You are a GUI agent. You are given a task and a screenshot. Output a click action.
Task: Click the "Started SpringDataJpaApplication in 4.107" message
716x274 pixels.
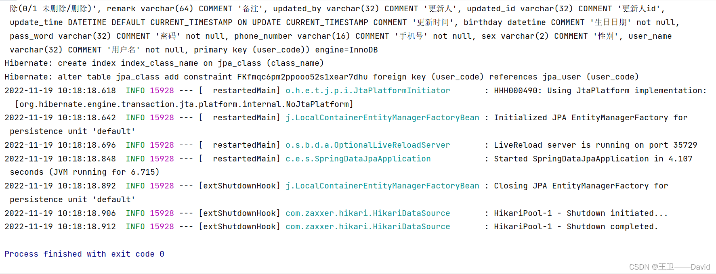click(x=593, y=159)
